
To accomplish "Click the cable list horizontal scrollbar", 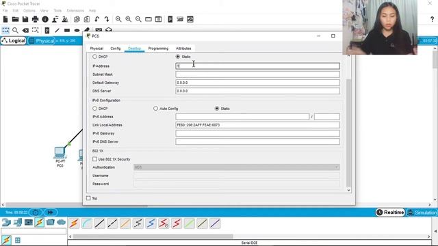I will 153,236.
